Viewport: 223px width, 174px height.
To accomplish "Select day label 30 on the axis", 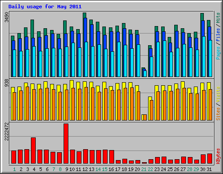I will tap(203, 169).
